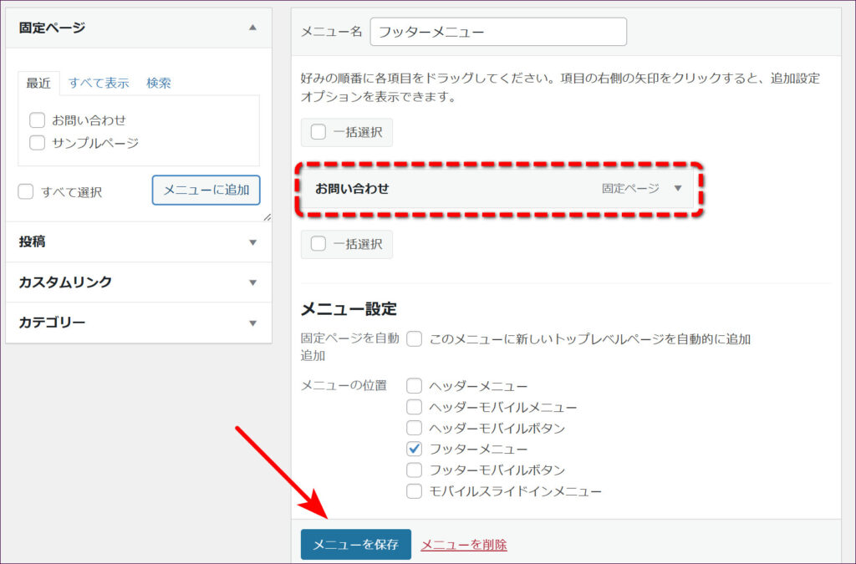Toggle the upper 一括選択 checkbox

tap(318, 132)
